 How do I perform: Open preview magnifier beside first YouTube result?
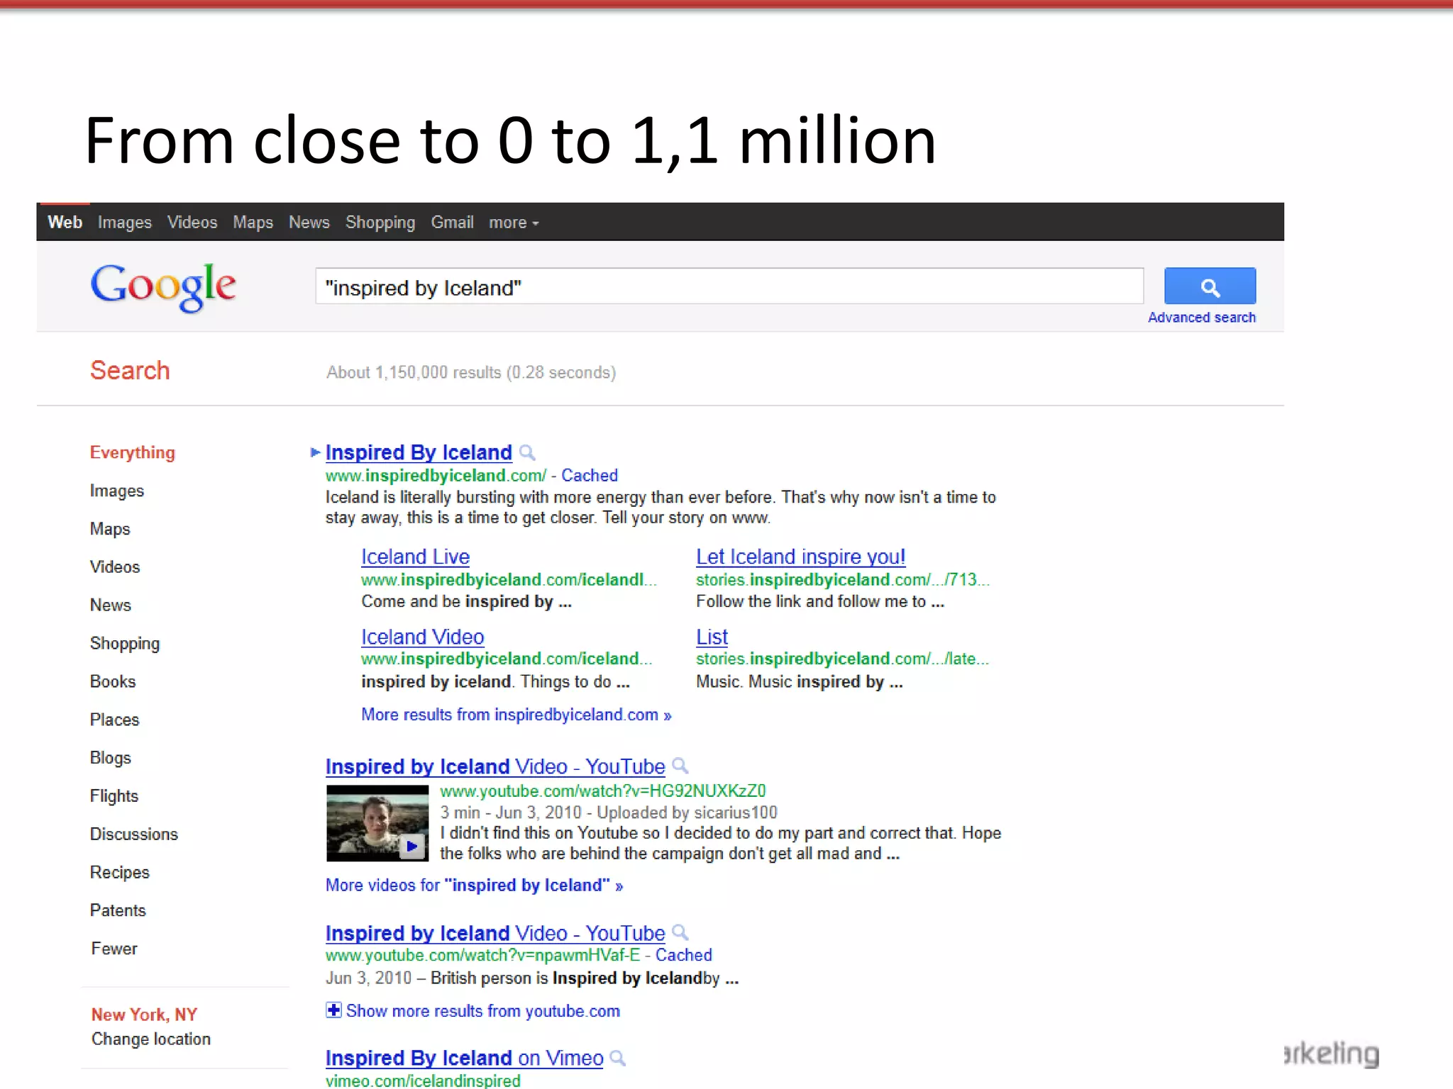[x=680, y=766]
